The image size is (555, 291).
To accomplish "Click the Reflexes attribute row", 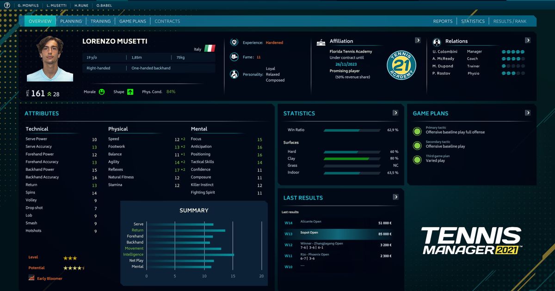I will point(147,170).
